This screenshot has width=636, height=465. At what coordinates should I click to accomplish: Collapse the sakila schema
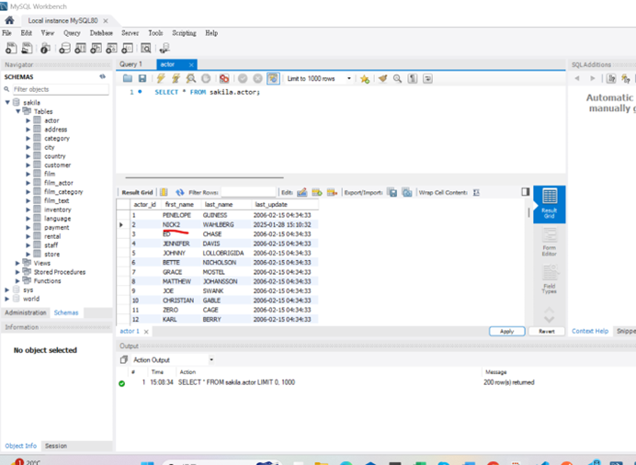(7, 102)
